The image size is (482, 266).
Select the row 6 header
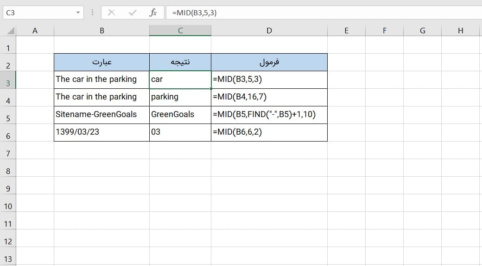8,136
